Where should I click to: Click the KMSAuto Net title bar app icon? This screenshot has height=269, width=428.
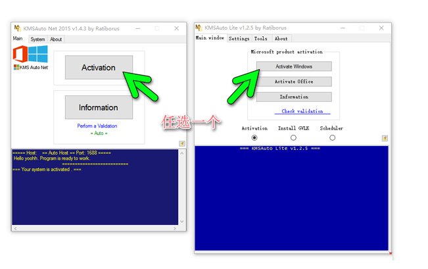[17, 28]
